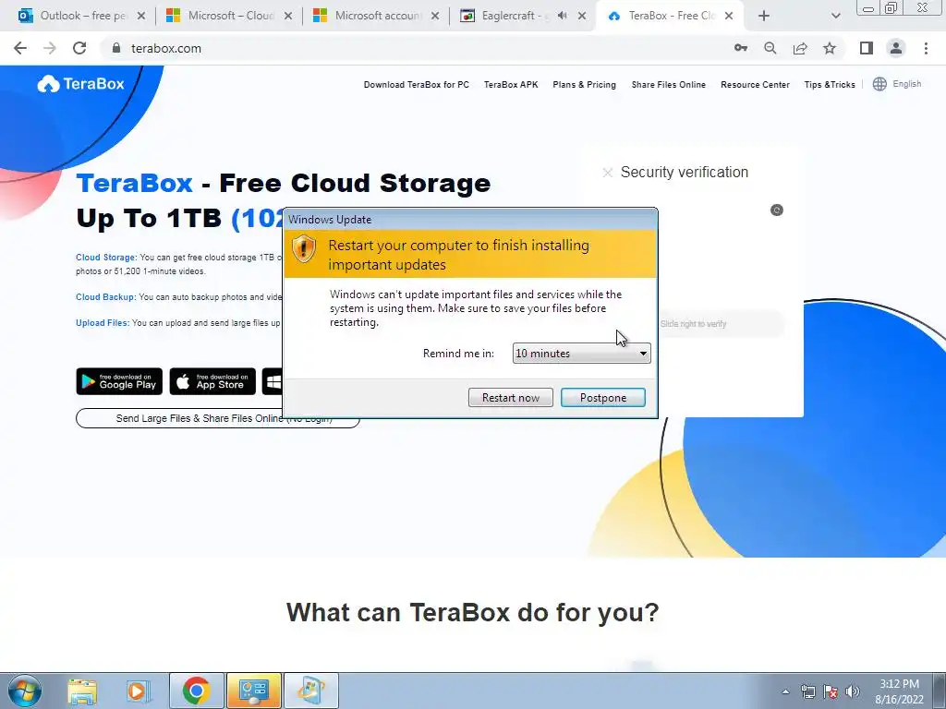Click the Action Center flag tray icon

[831, 691]
